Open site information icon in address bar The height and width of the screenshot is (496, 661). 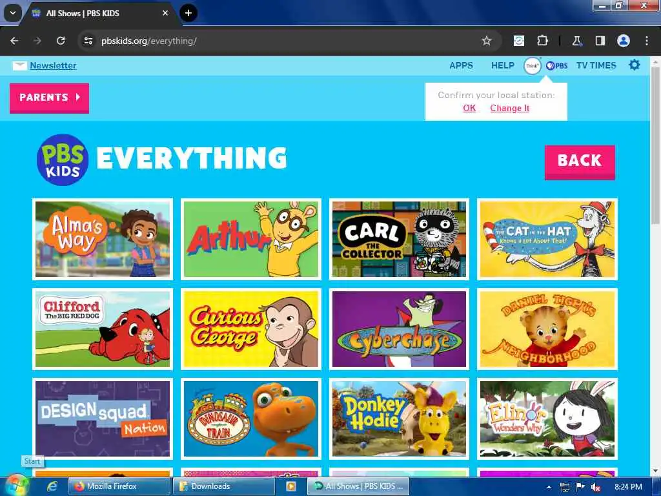point(88,41)
